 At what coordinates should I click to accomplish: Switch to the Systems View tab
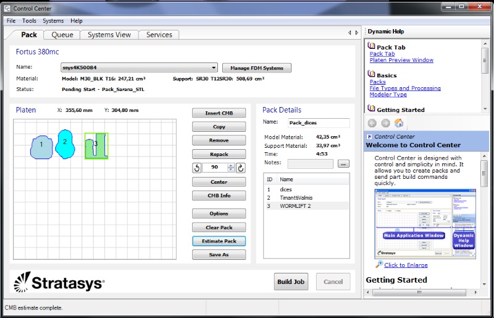tap(109, 35)
